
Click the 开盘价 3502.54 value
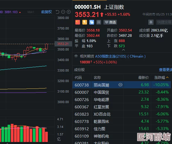[125, 30]
